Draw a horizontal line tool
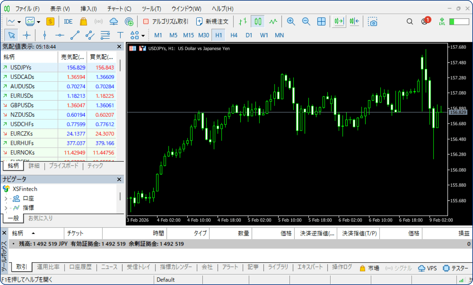Screen dimensions: 473x285 pyautogui.click(x=59, y=35)
